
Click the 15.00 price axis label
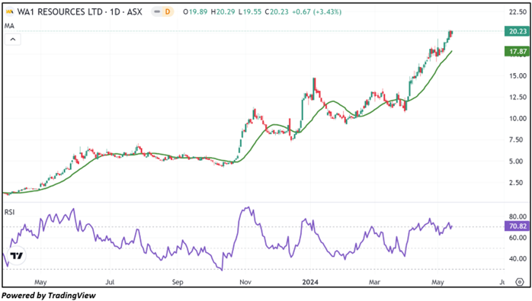[518, 75]
